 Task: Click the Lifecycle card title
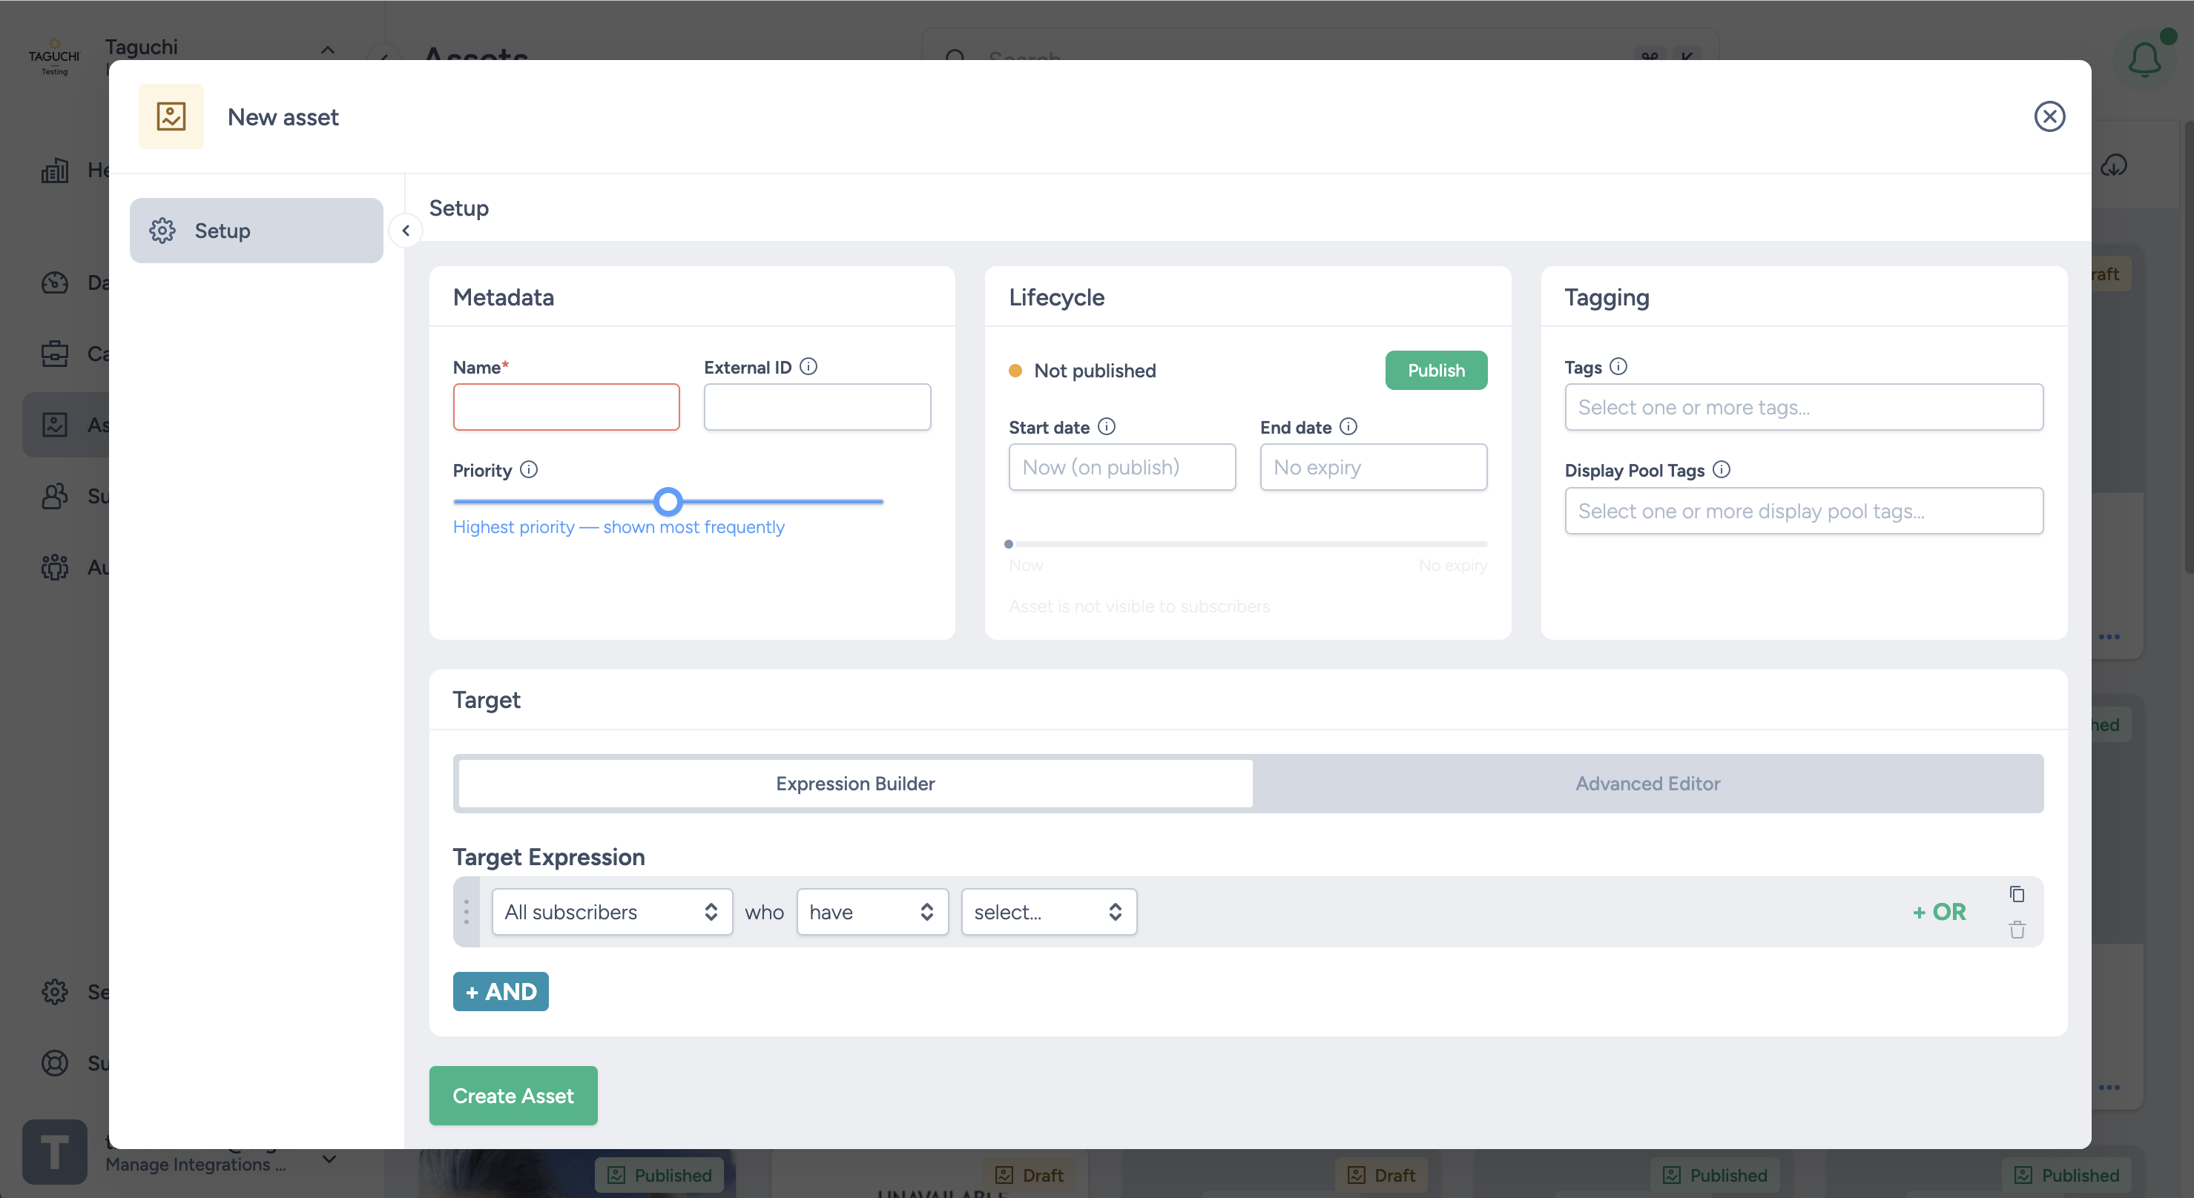1057,297
